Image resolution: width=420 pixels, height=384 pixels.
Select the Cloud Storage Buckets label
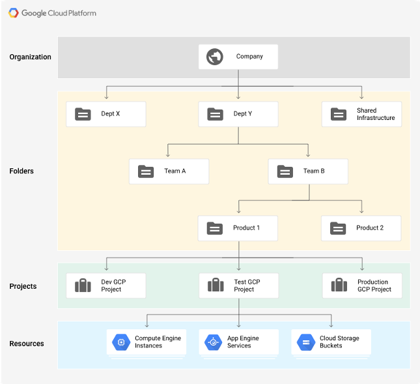pyautogui.click(x=339, y=342)
